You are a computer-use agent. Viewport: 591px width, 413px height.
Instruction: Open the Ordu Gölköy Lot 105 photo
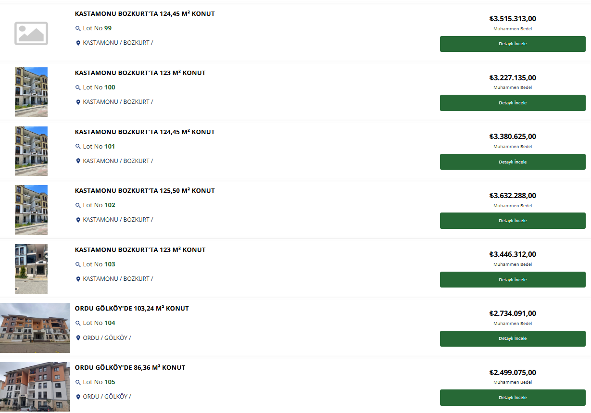(x=35, y=387)
